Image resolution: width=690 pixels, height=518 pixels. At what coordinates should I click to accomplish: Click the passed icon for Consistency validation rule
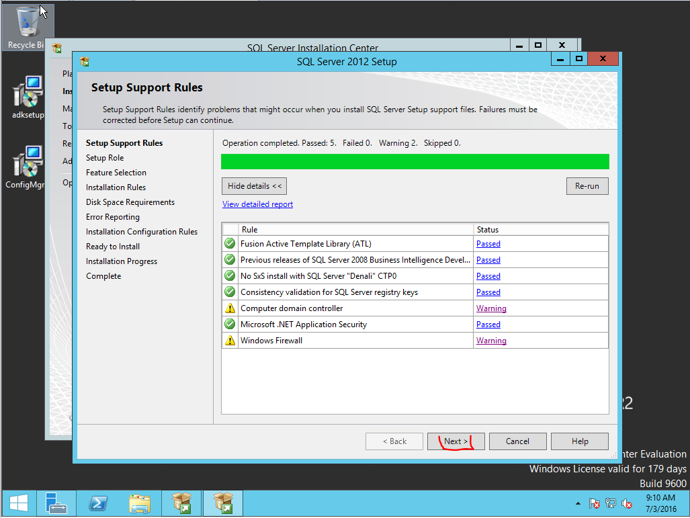click(x=230, y=292)
